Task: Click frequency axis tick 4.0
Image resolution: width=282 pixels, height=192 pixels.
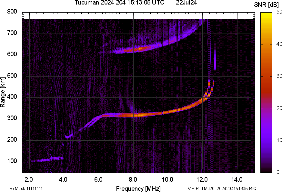Action: point(63,180)
